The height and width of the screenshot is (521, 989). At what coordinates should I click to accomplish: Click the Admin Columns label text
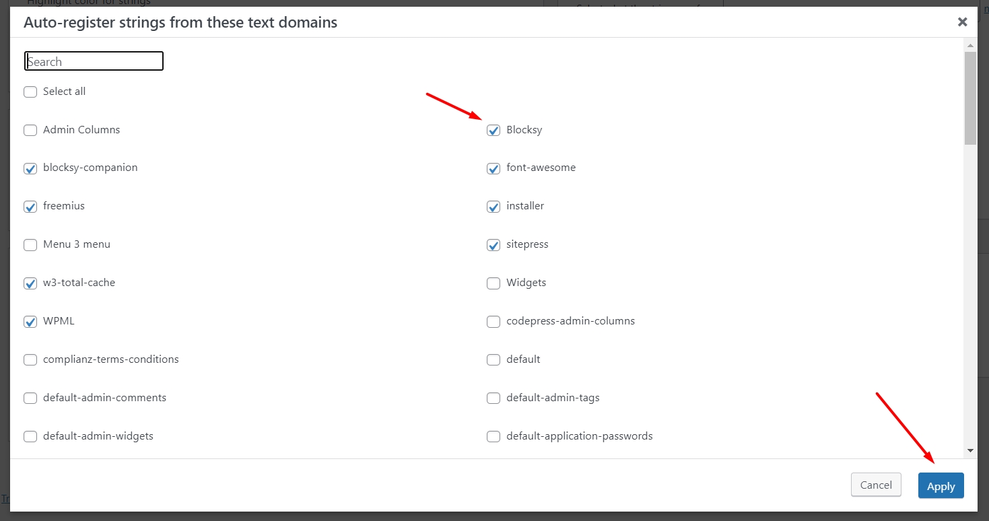click(81, 130)
